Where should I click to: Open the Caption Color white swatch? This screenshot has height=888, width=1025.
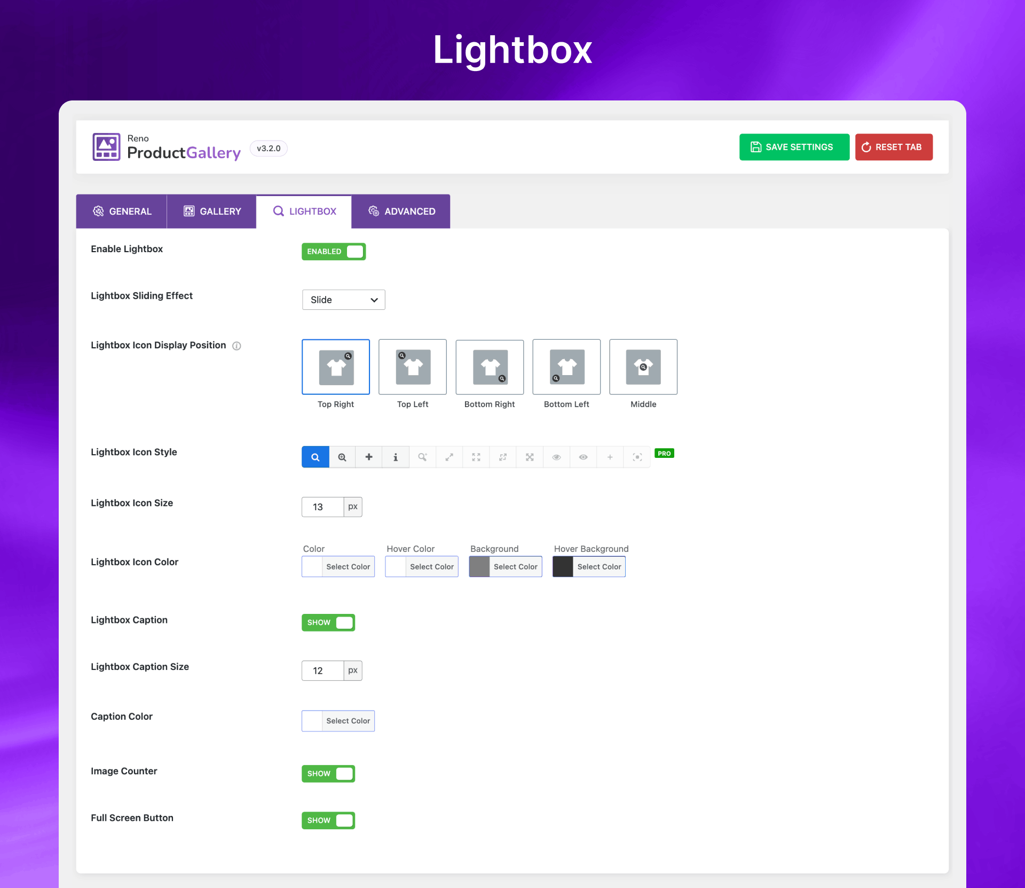[312, 721]
